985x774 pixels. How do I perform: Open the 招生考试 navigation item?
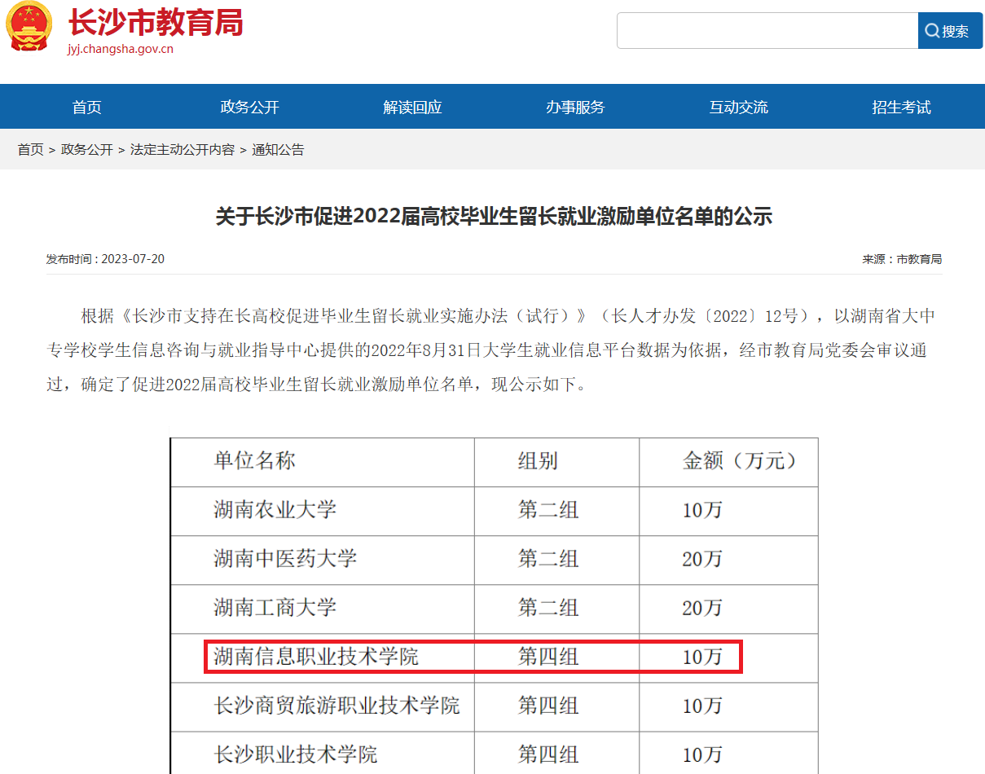coord(901,107)
